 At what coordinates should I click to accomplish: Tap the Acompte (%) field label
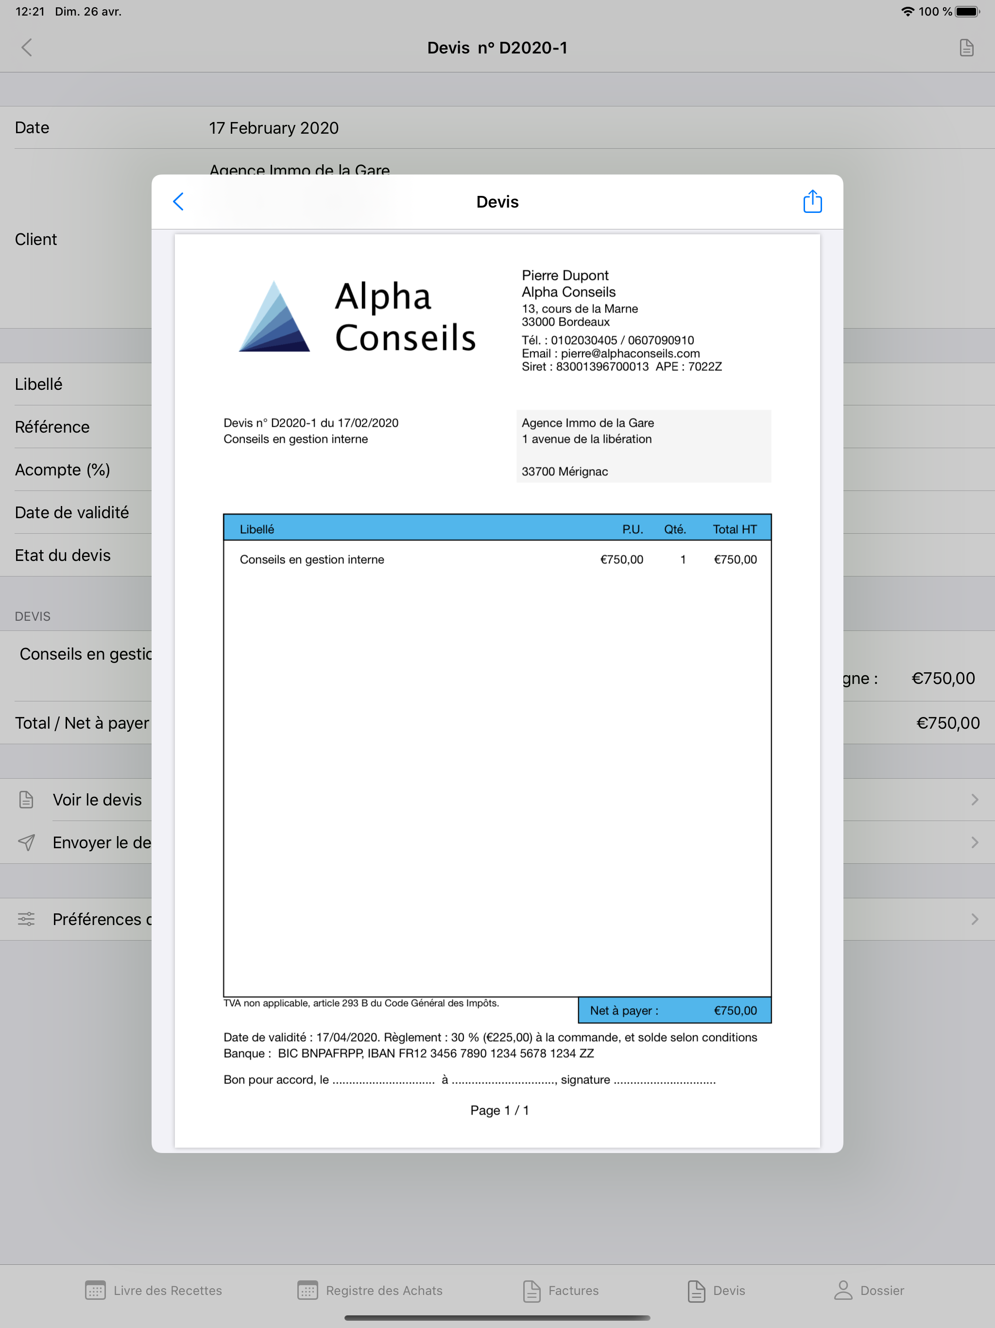pos(62,470)
